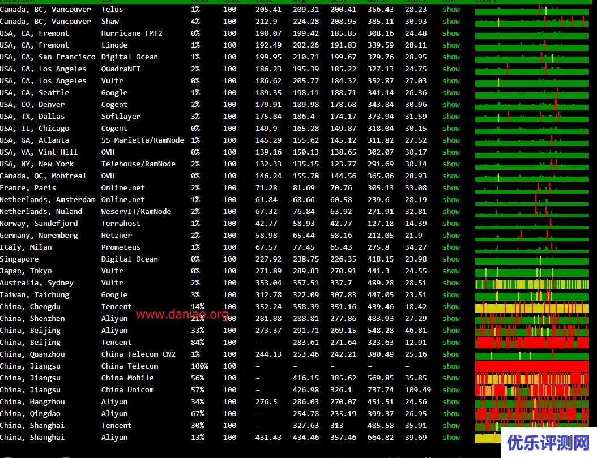597x458 pixels.
Task: Select the "Hurricane FMT2" ISP text
Action: (132, 33)
